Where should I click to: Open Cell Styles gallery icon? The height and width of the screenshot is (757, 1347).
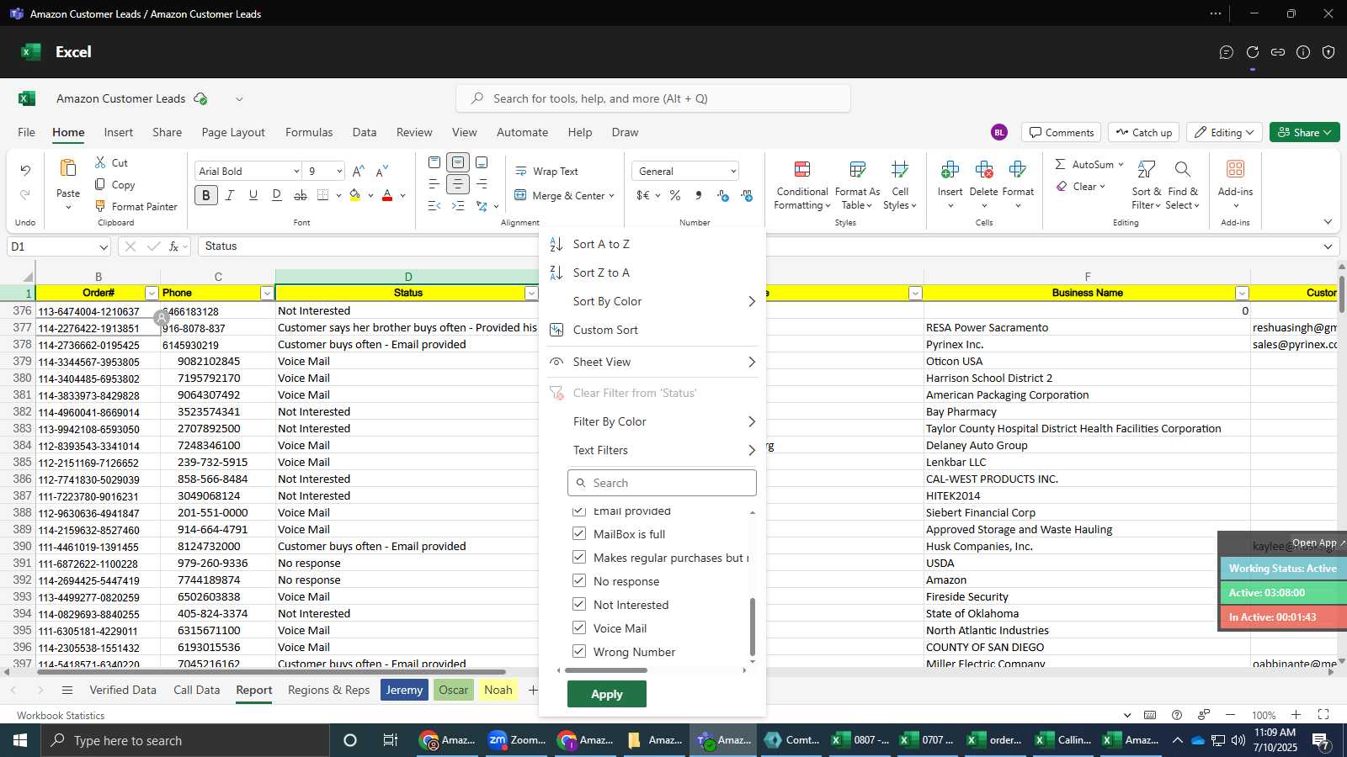900,170
